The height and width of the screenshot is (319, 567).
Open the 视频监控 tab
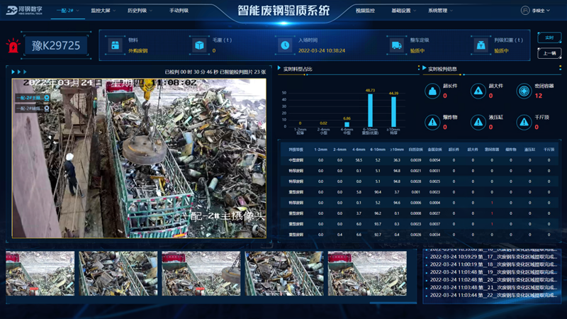point(365,11)
